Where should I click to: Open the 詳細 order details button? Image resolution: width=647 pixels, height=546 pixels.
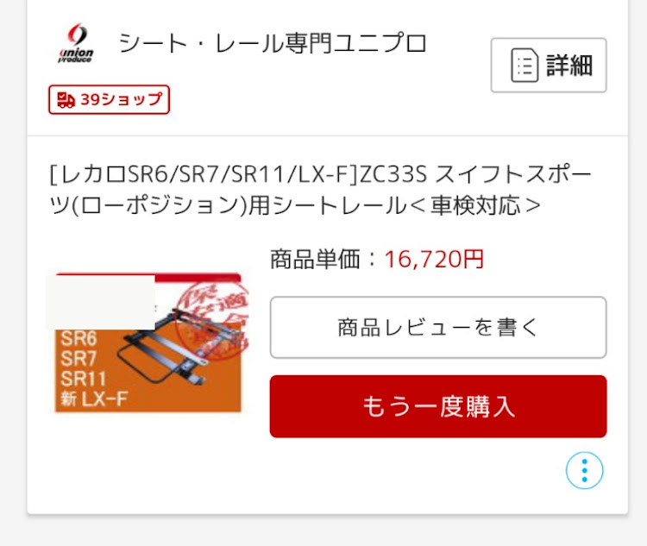[x=549, y=66]
